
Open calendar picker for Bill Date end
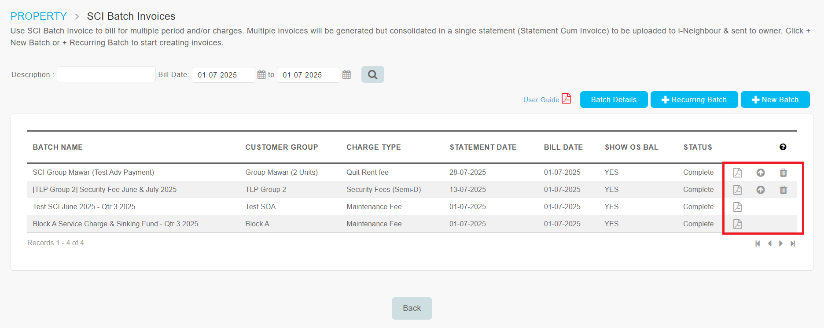tap(346, 74)
